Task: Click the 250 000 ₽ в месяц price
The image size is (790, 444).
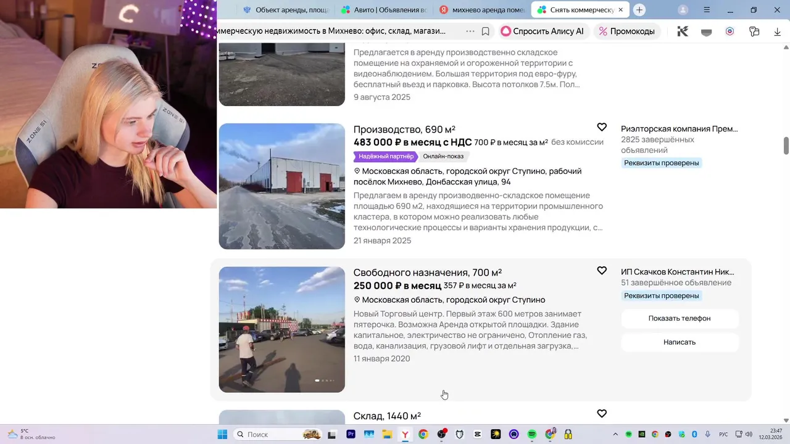Action: (397, 286)
